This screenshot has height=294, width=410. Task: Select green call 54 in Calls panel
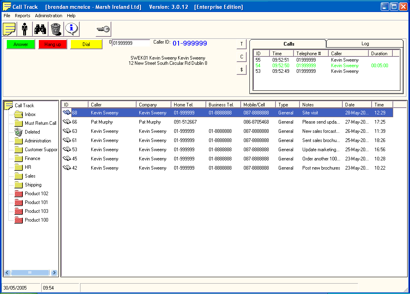[x=326, y=66]
